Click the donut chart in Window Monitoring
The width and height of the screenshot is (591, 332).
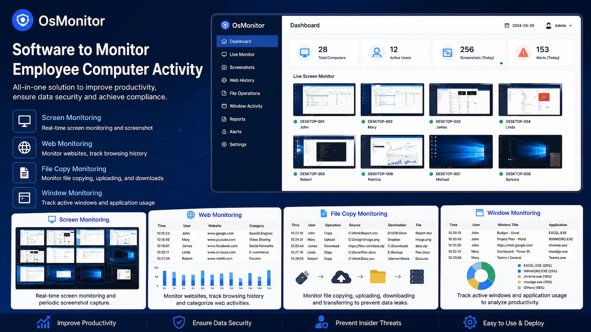(481, 276)
